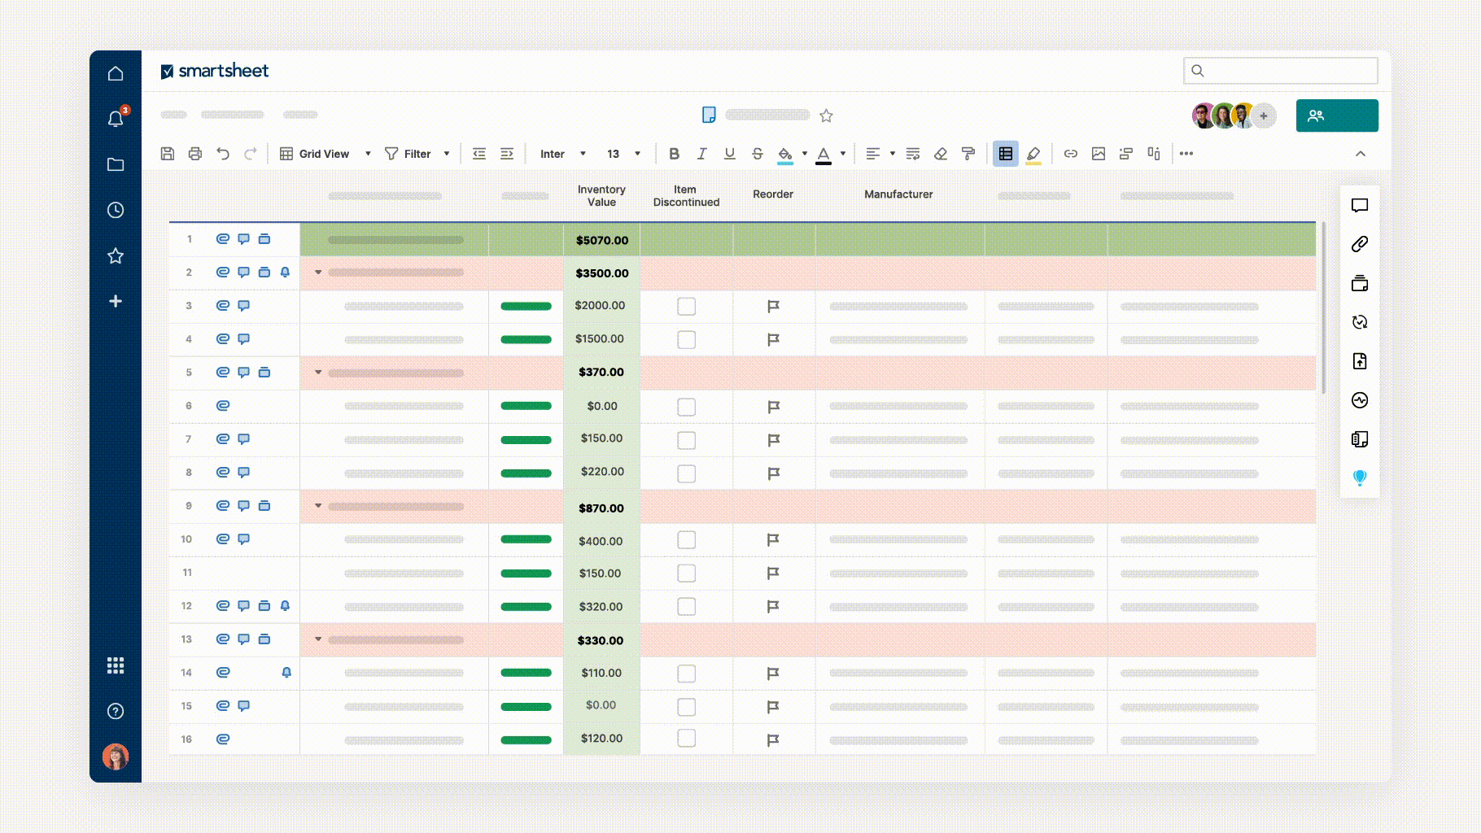Insert a link using the toolbar

click(x=1070, y=153)
